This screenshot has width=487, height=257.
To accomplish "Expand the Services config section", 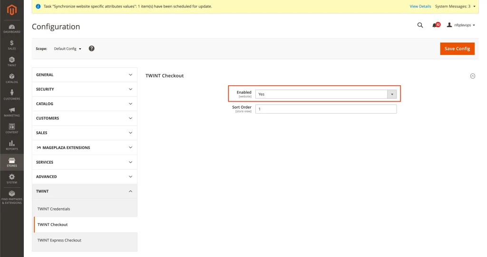I will pyautogui.click(x=85, y=162).
